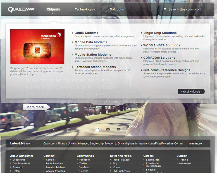
Task: Select the second carousel slide dot
Action: [108, 130]
